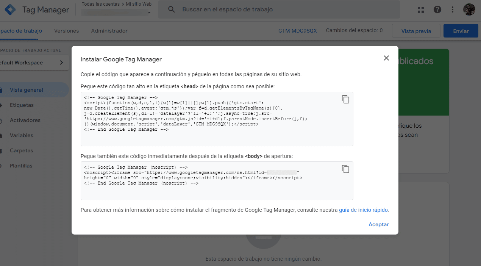481x266 pixels.
Task: Open the Google apps grid icon
Action: pyautogui.click(x=420, y=9)
